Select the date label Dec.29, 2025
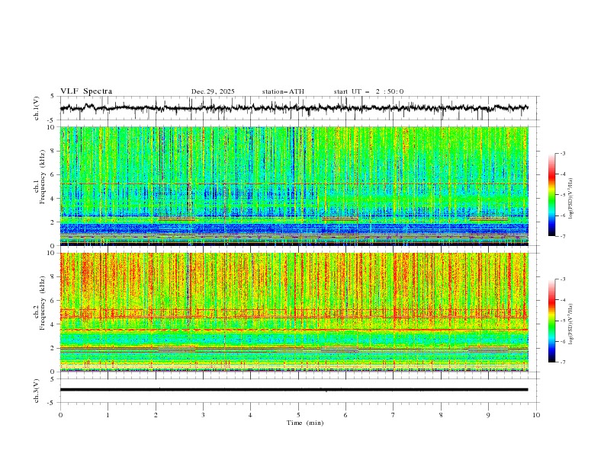The image size is (604, 466). pyautogui.click(x=213, y=91)
